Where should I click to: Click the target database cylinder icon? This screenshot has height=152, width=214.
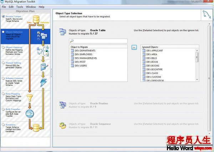(x=36, y=128)
